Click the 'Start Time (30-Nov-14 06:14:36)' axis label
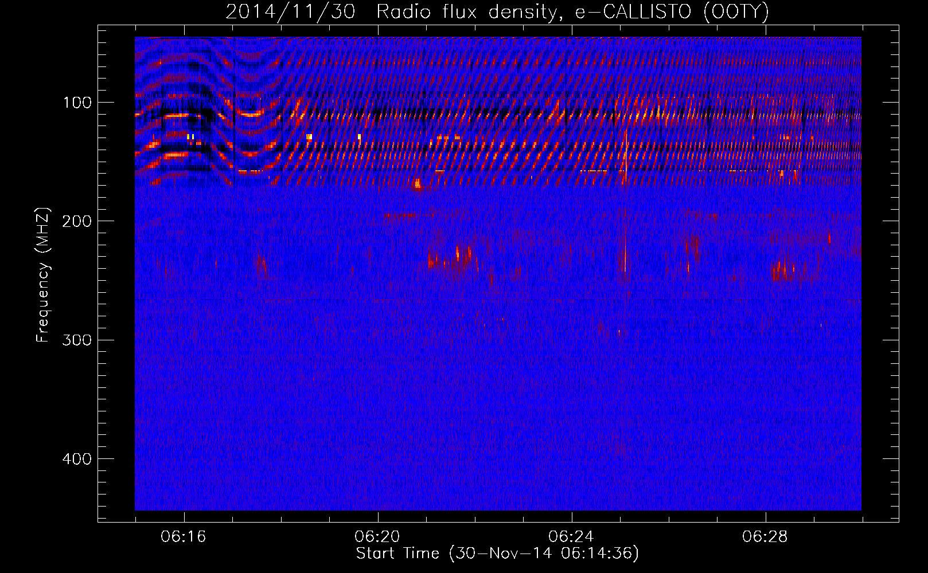 (497, 554)
